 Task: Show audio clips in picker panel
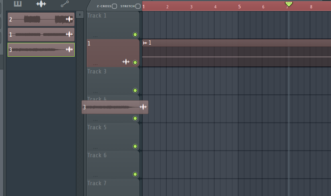(x=41, y=4)
